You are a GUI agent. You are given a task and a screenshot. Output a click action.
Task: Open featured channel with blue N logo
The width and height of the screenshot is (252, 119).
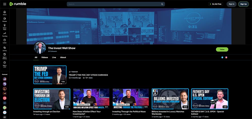click(5, 84)
